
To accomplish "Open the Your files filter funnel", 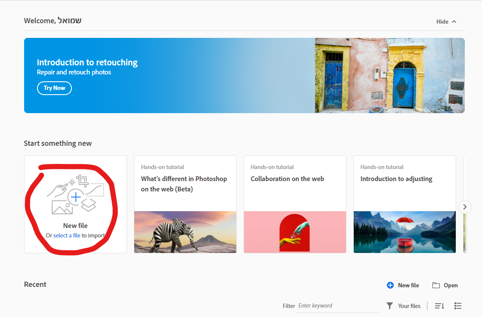I will (389, 306).
